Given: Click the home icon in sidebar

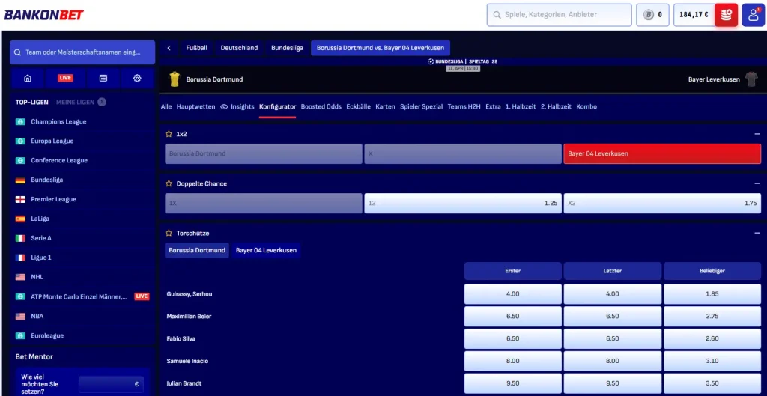Looking at the screenshot, I should click(x=28, y=78).
